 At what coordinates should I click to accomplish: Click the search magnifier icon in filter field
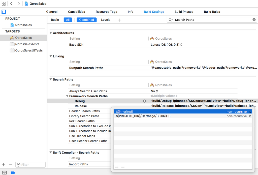(x=171, y=20)
